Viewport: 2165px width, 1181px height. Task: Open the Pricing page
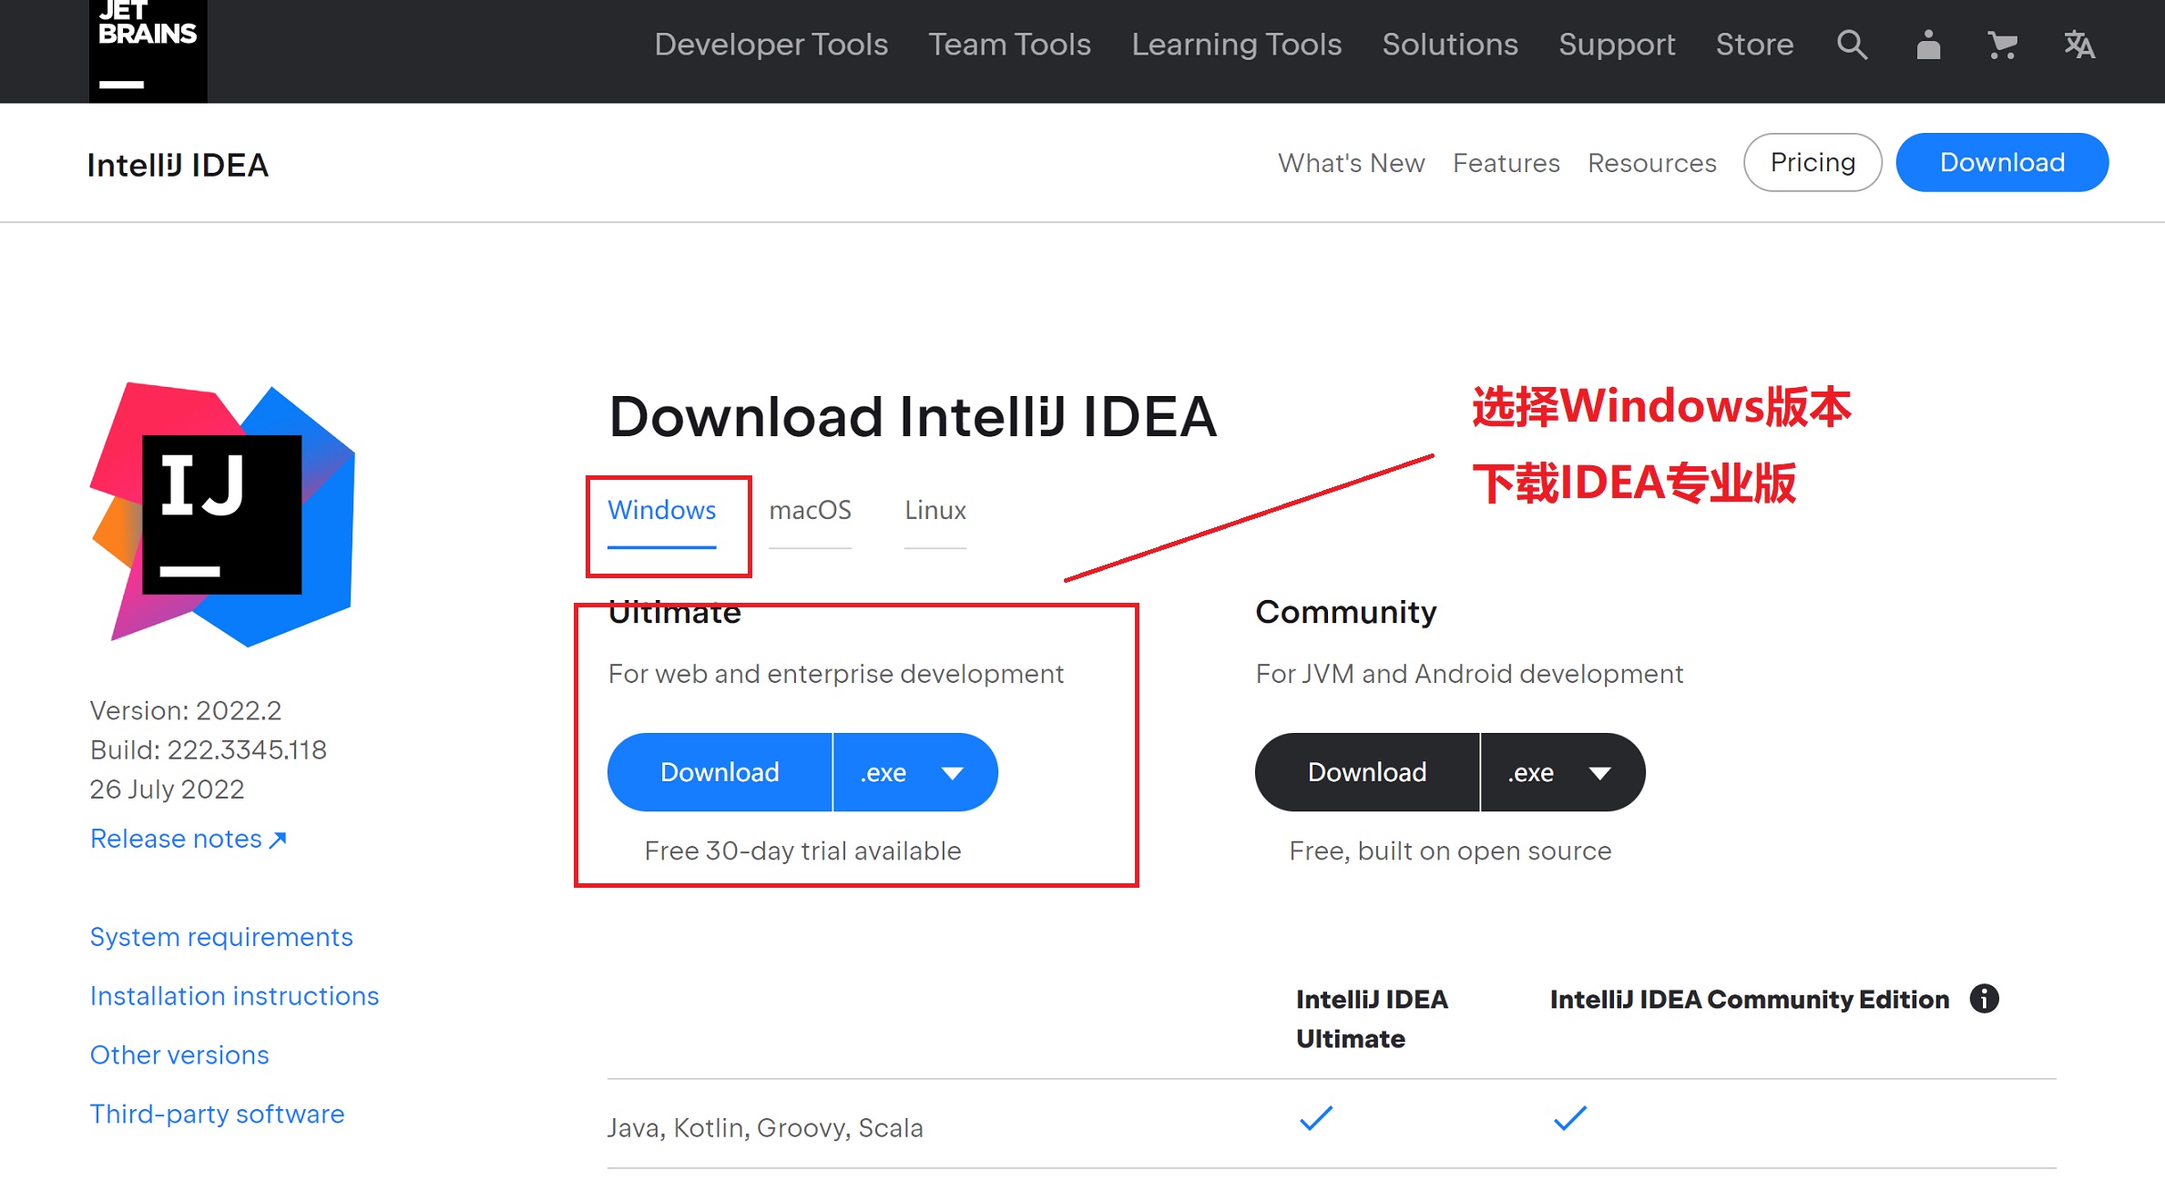[x=1813, y=163]
